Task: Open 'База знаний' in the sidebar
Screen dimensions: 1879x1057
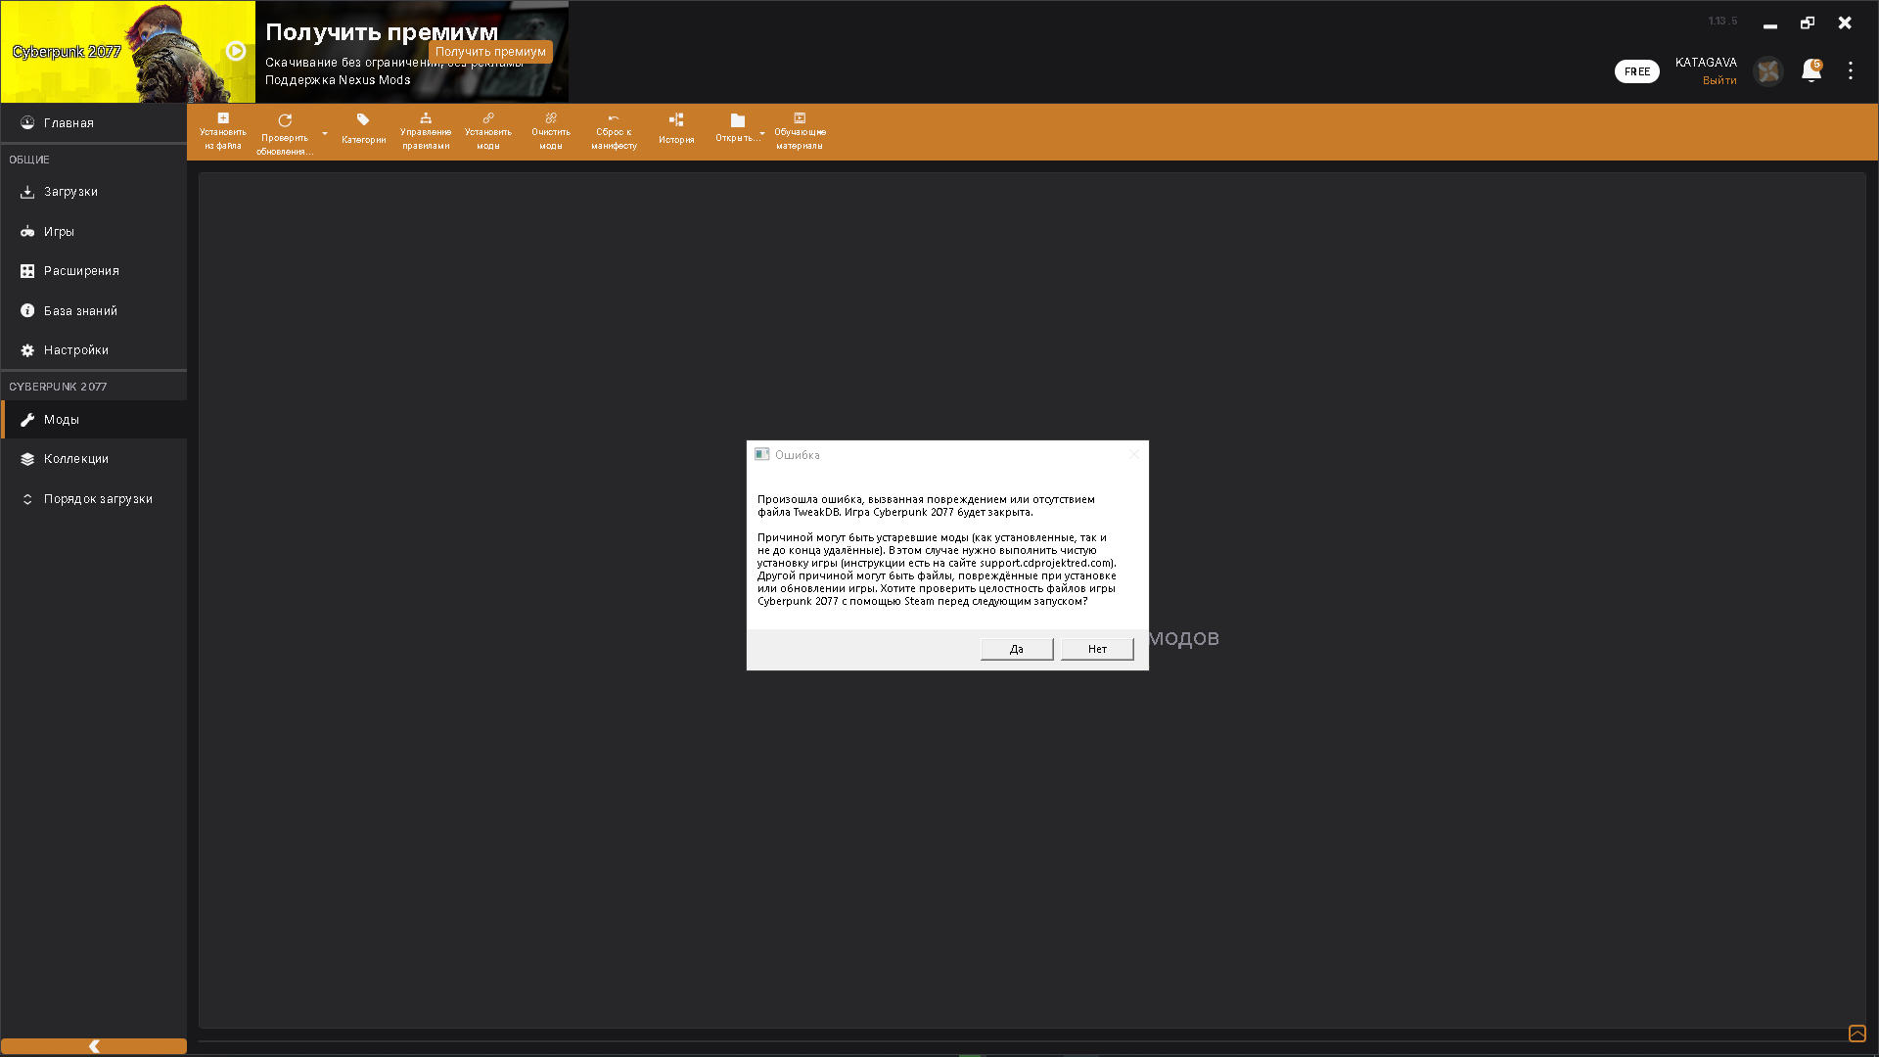Action: [94, 311]
